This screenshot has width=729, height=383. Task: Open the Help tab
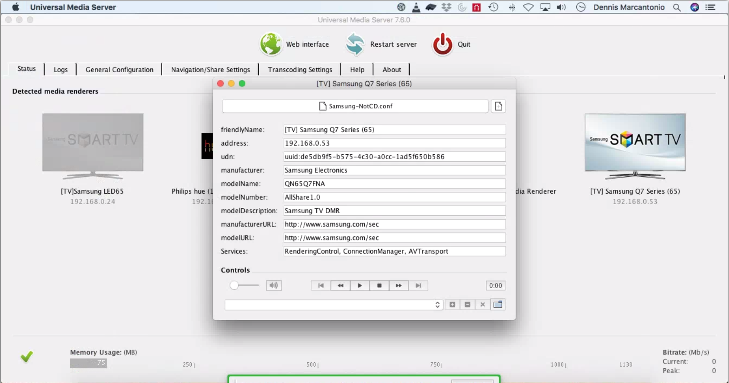357,70
